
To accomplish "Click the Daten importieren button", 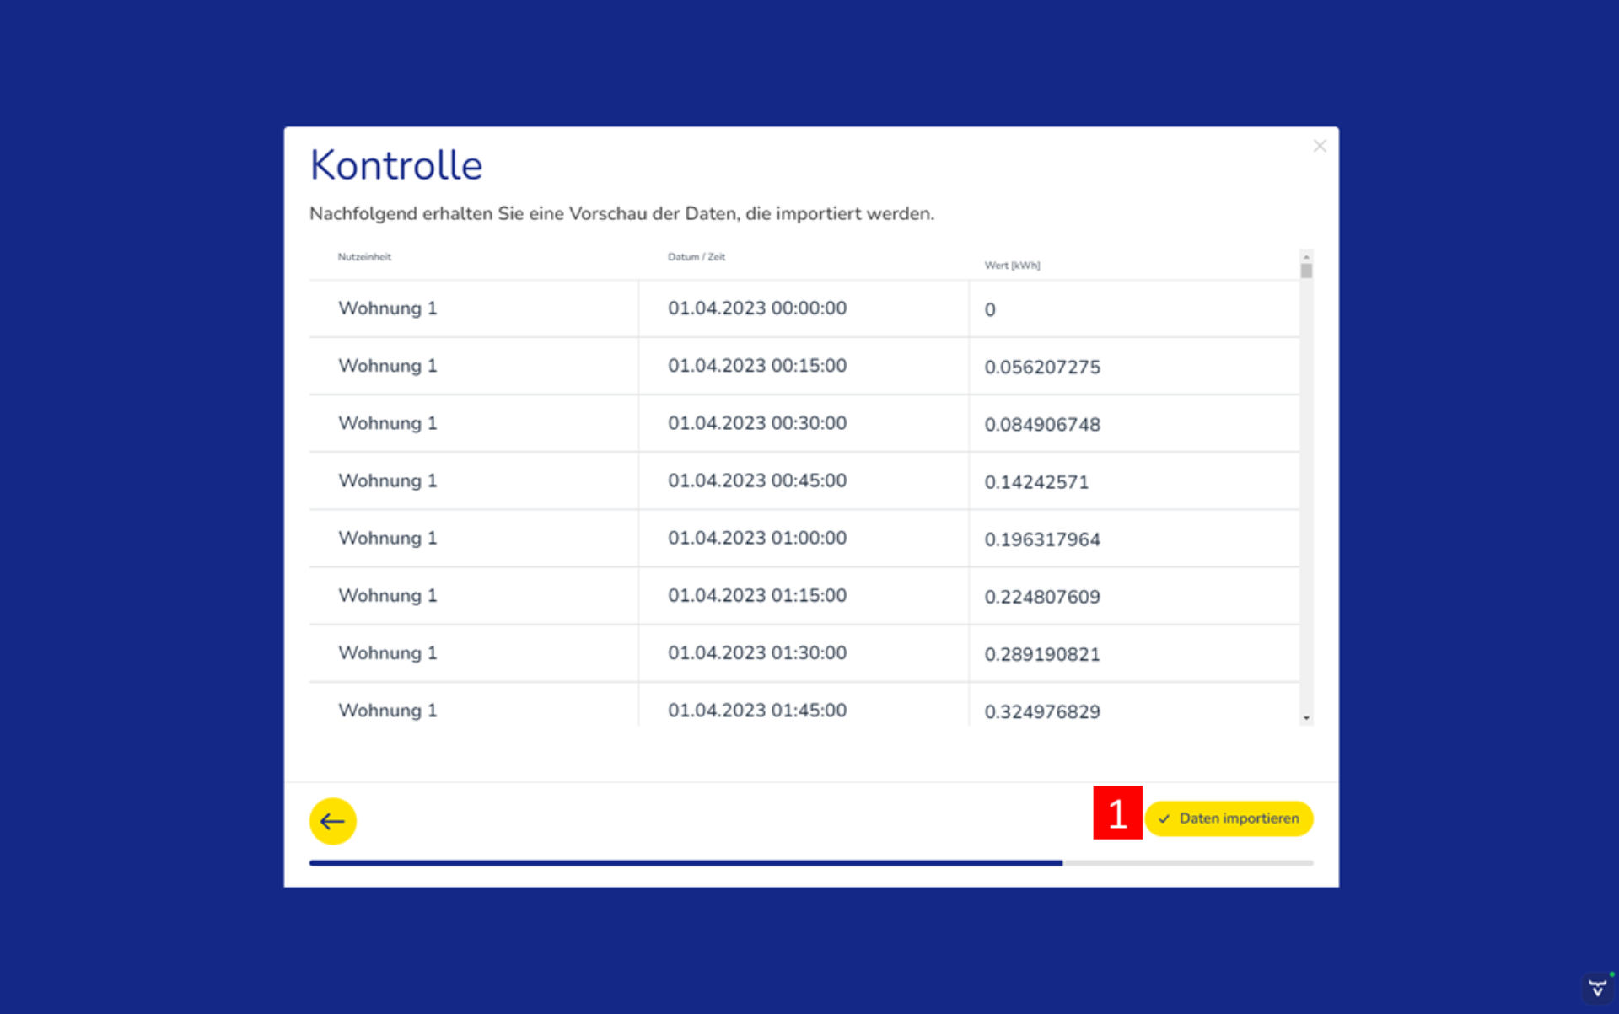I will [x=1228, y=818].
